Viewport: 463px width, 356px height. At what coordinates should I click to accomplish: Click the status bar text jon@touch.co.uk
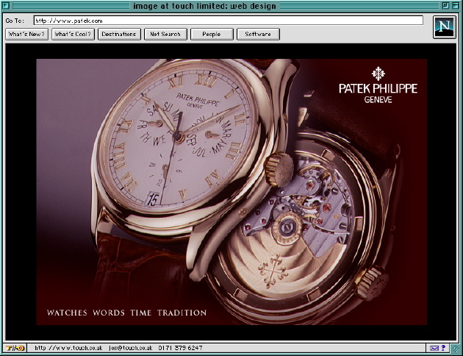tap(131, 348)
